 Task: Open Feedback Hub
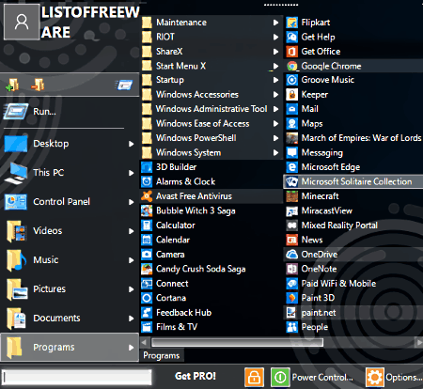(x=211, y=313)
